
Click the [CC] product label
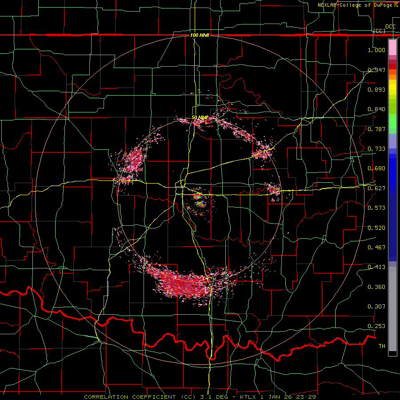pyautogui.click(x=379, y=31)
